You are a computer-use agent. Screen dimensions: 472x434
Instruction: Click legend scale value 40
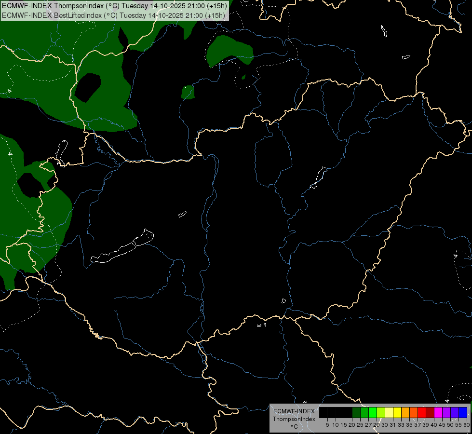click(x=434, y=425)
